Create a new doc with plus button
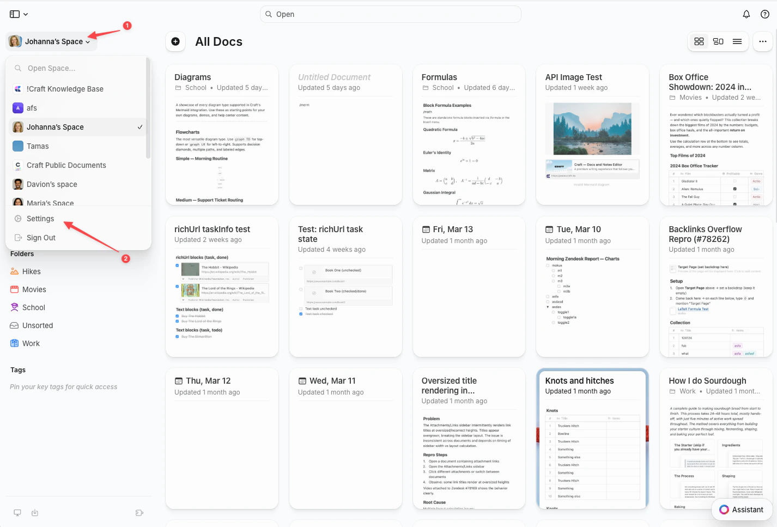 [175, 41]
